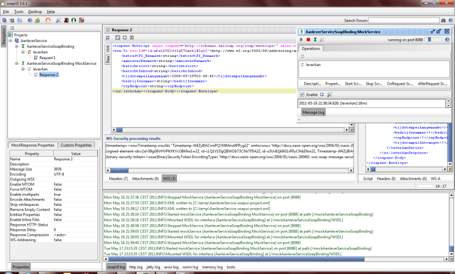Switch to the Custom Properties tab

click(x=76, y=146)
